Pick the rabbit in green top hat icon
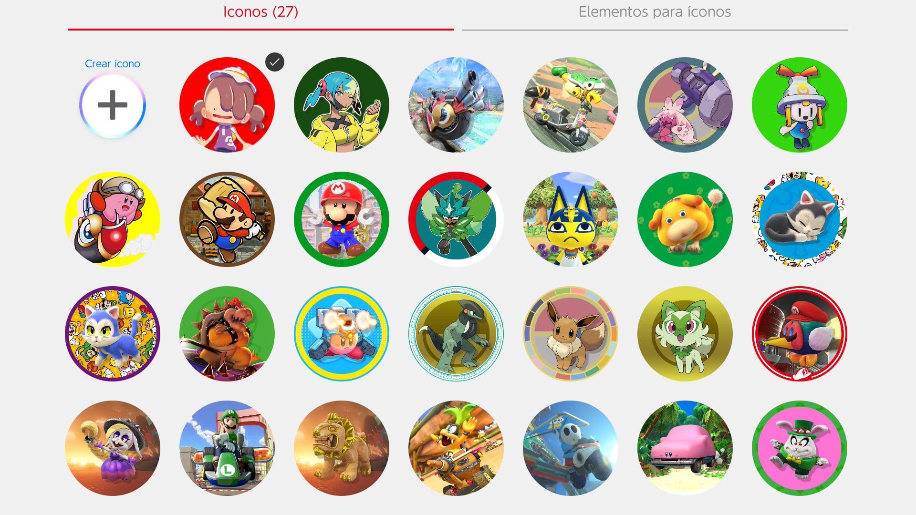This screenshot has height=515, width=916. tap(800, 448)
